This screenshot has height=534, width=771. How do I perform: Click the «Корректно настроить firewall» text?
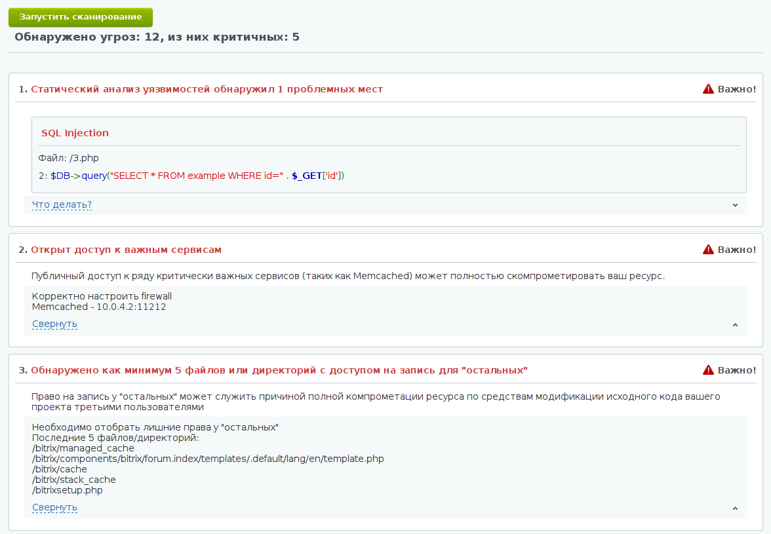[102, 296]
